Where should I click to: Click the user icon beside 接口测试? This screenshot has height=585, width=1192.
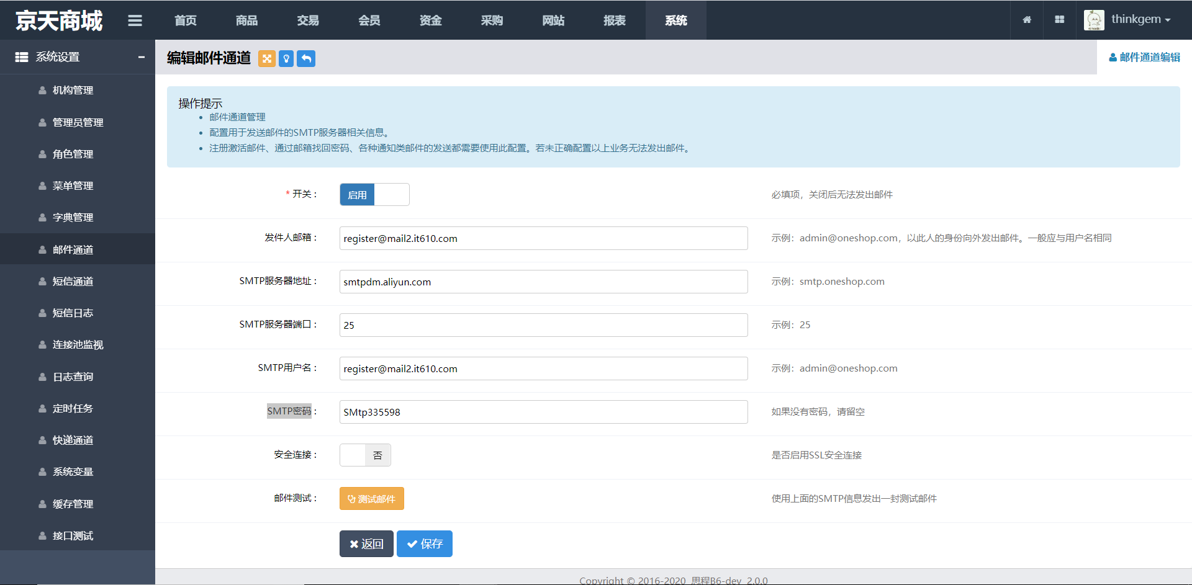[x=42, y=536]
